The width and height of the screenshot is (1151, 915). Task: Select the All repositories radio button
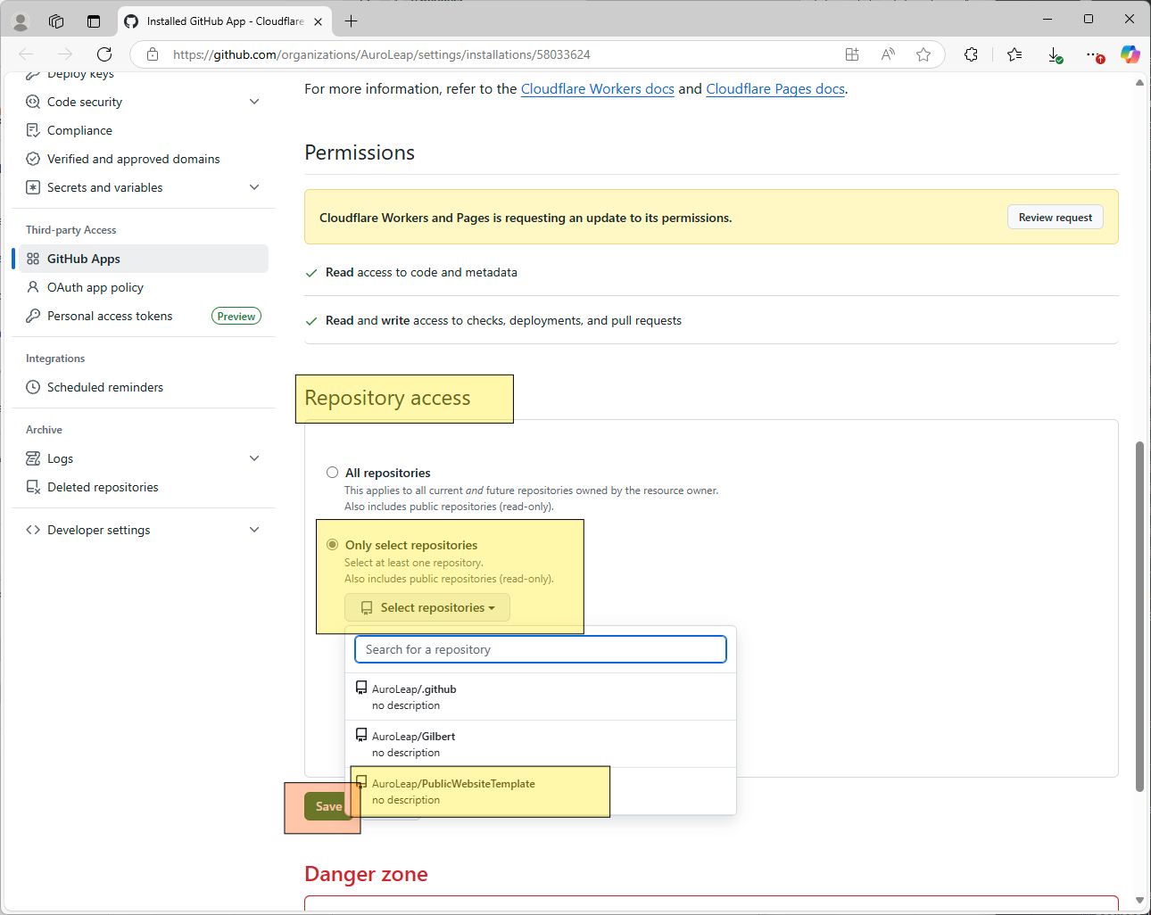[x=332, y=473]
